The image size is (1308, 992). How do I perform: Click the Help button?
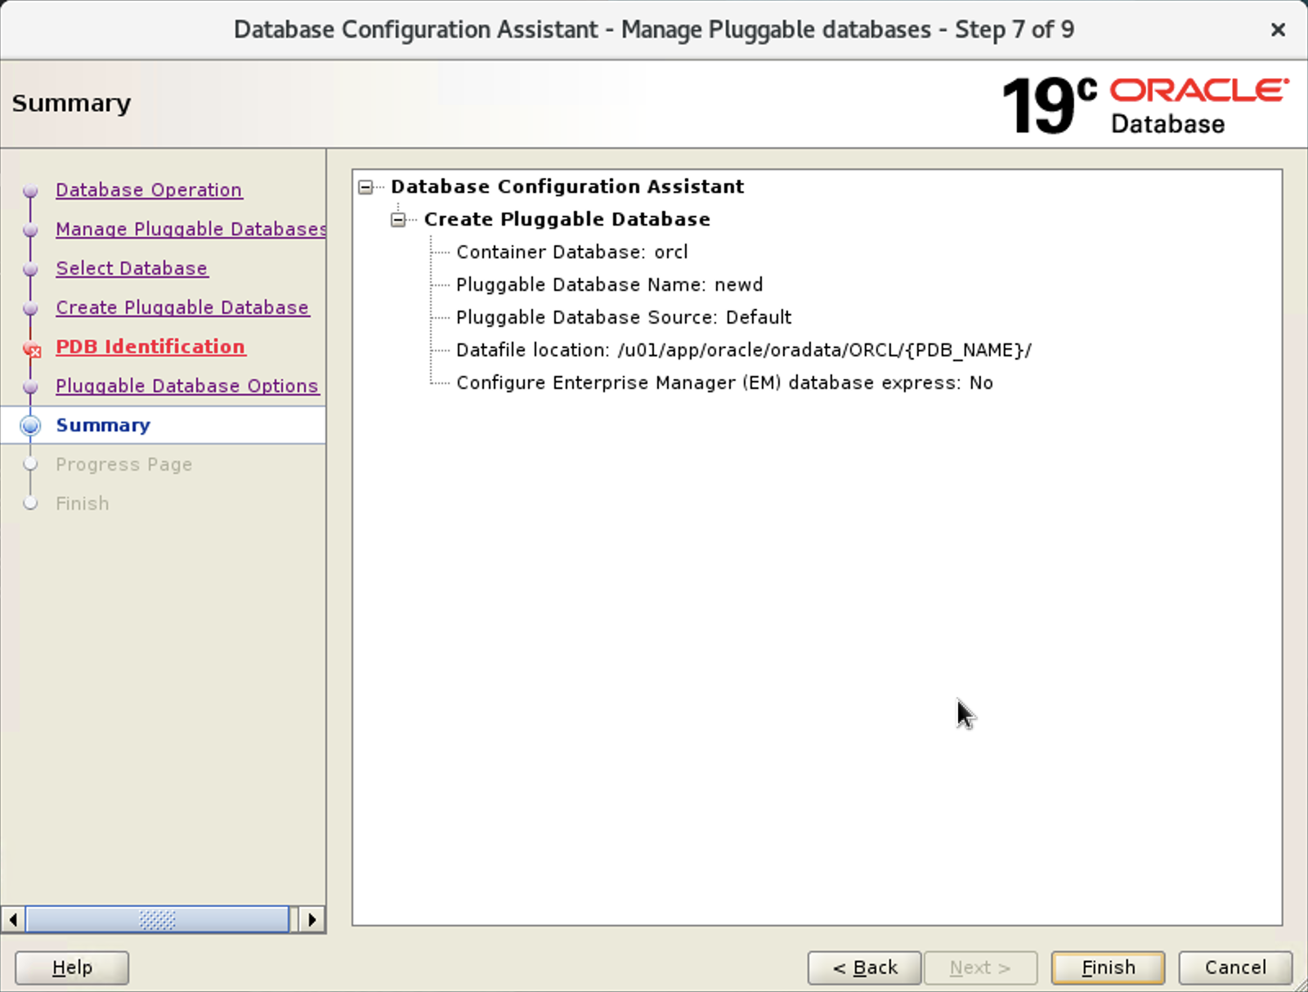click(x=72, y=967)
